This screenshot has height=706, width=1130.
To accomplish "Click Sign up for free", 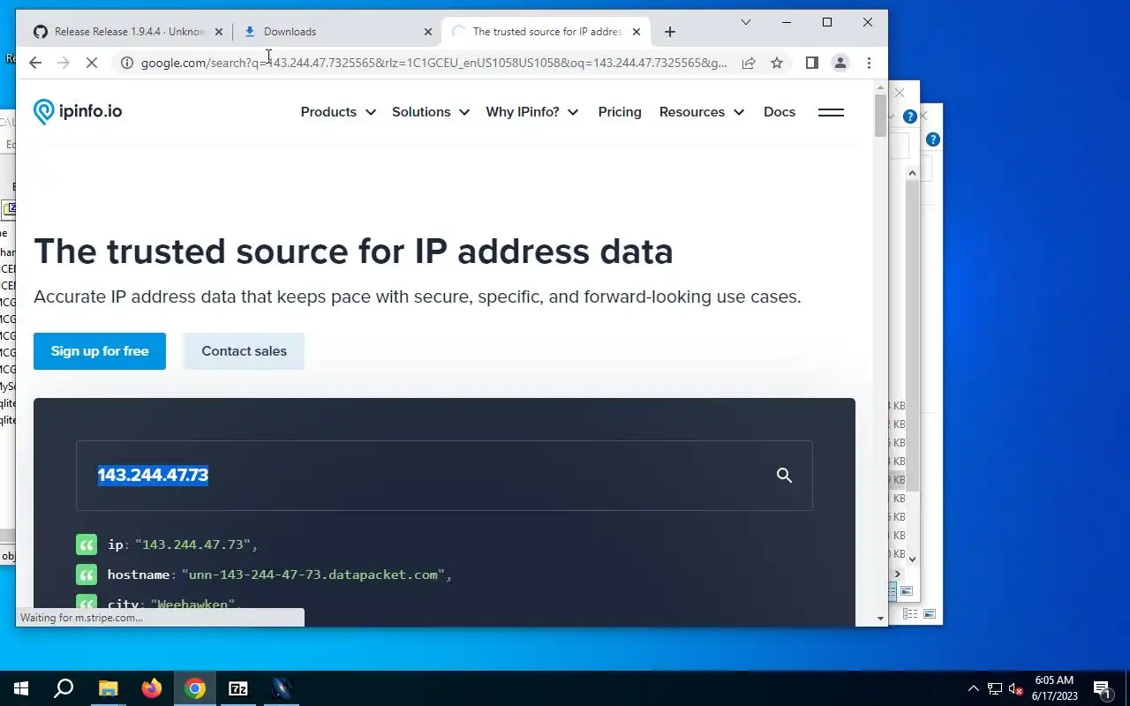I will (100, 351).
